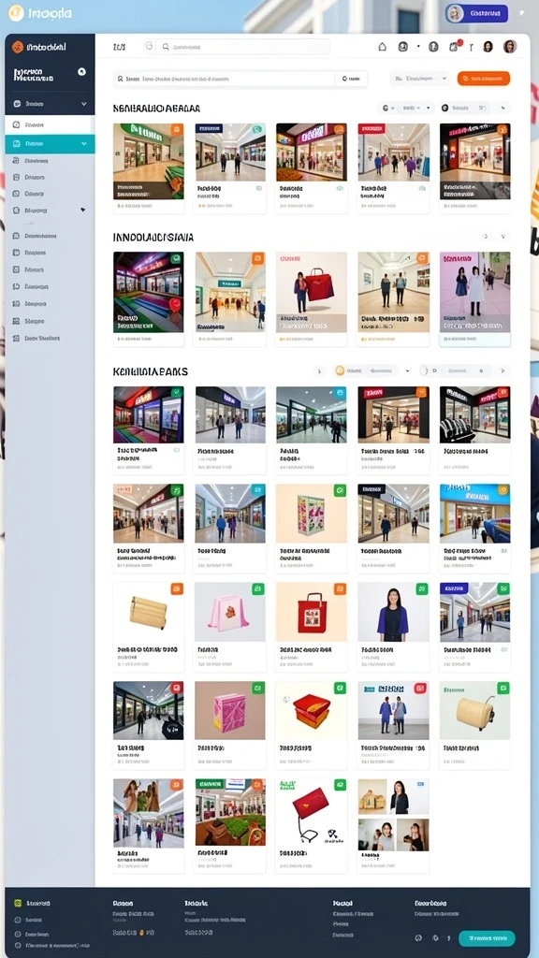Click the magnifier icon in top search bar
This screenshot has width=539, height=958.
[165, 47]
